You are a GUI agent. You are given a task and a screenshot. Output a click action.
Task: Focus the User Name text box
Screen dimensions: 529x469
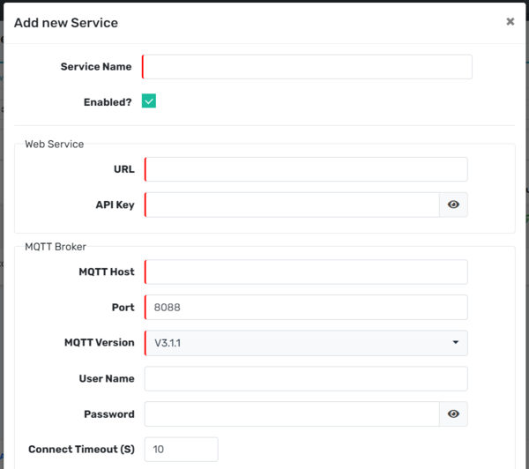pyautogui.click(x=305, y=379)
